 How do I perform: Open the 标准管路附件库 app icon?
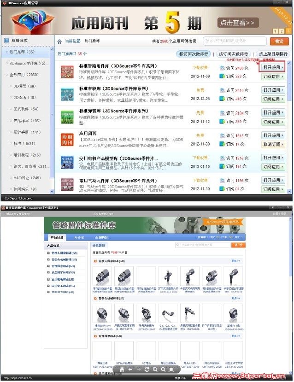click(67, 72)
